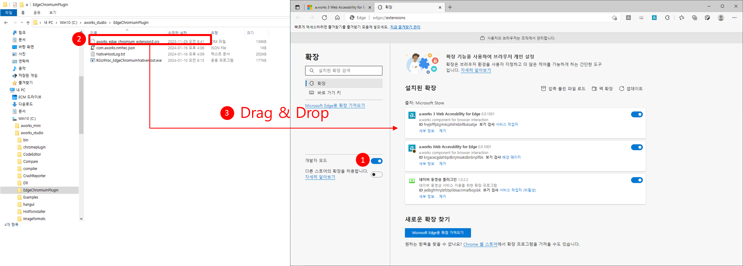Click the Edge profile avatar icon

click(721, 18)
